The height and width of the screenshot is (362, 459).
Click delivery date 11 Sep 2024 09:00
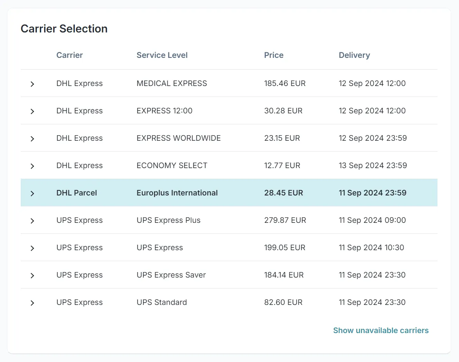click(372, 220)
